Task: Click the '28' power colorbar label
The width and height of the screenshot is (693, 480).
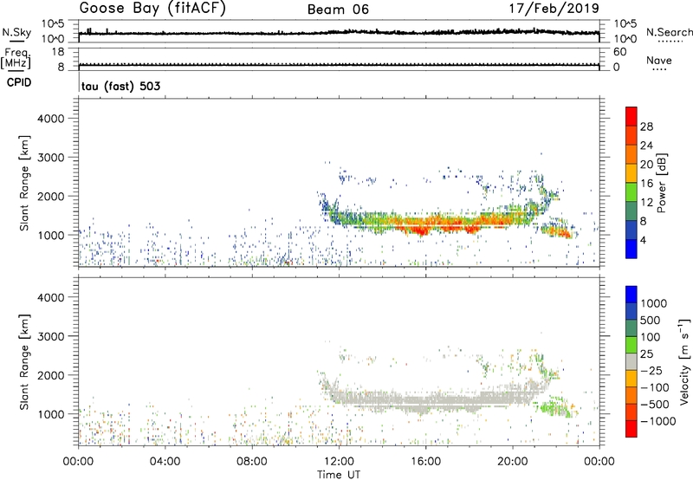Action: click(x=646, y=126)
